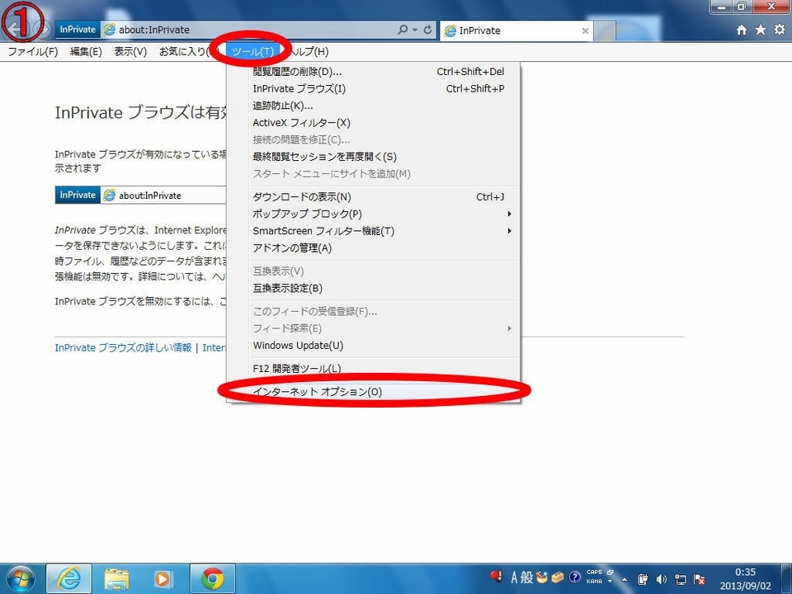Click the about:InPrivate address field
This screenshot has height=594, width=792.
click(247, 30)
